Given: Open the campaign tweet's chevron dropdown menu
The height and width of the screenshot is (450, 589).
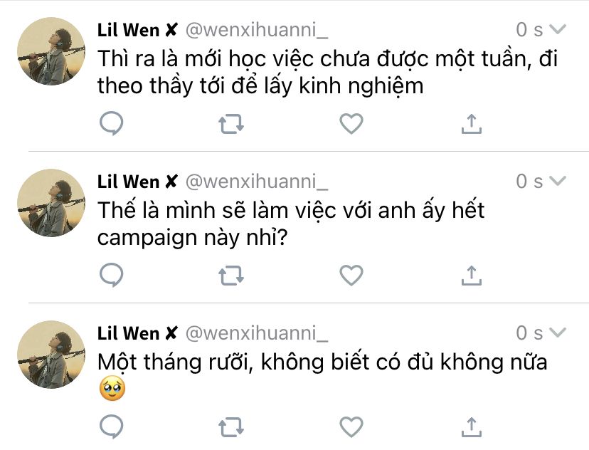Looking at the screenshot, I should pos(558,181).
